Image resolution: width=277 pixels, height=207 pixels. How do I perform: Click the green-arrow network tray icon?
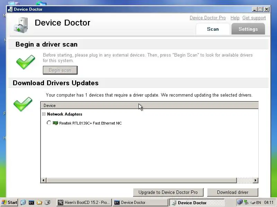(x=246, y=203)
